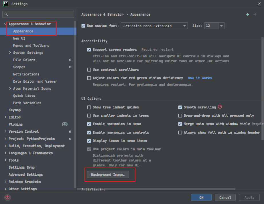Click the Smooth scrolling help question icon

pyautogui.click(x=220, y=107)
